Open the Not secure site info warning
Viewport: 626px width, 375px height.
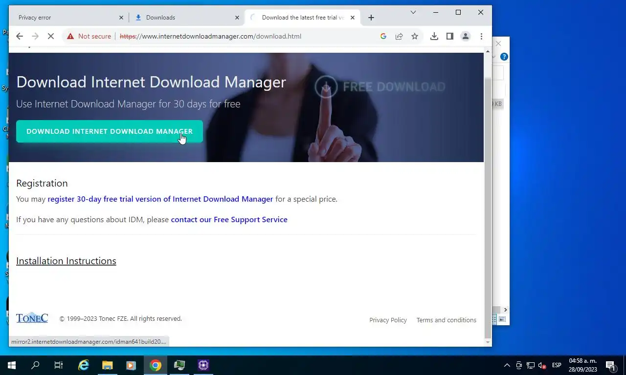tap(89, 36)
